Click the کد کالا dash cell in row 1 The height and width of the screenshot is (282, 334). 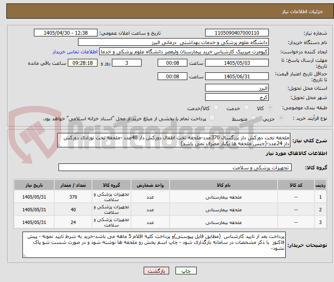coord(296,197)
